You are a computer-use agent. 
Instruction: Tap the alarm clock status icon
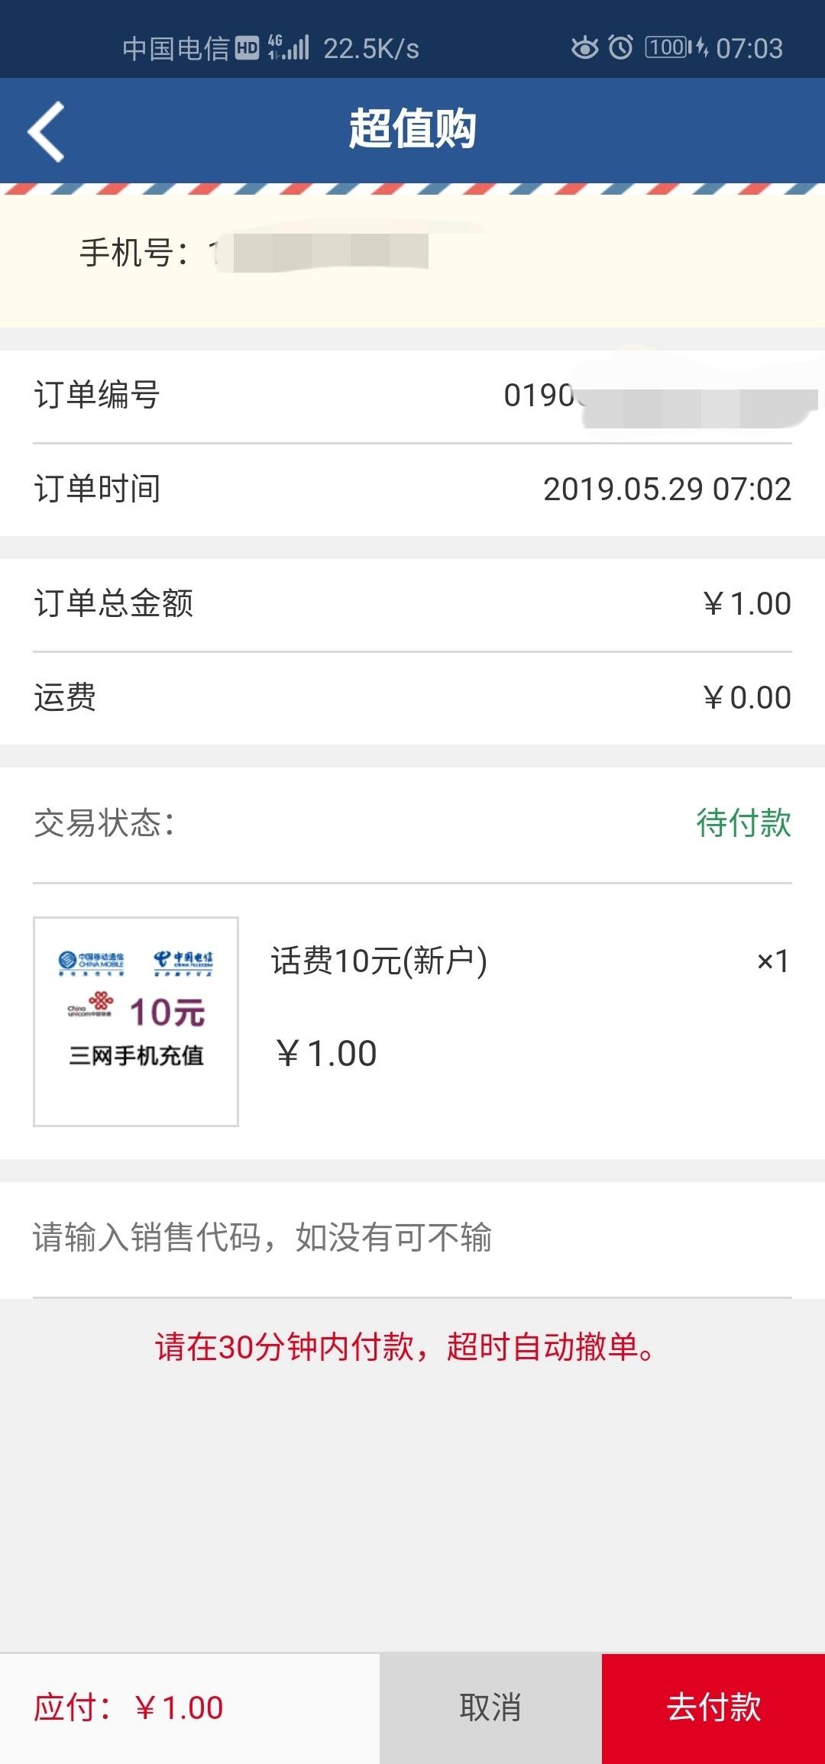point(620,48)
